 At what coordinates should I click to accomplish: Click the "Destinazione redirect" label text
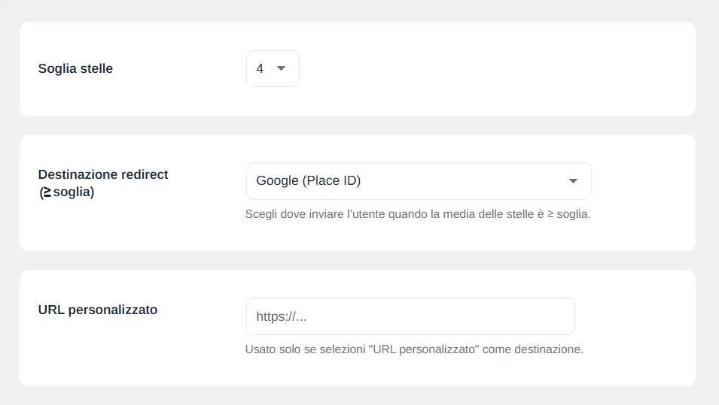point(103,174)
